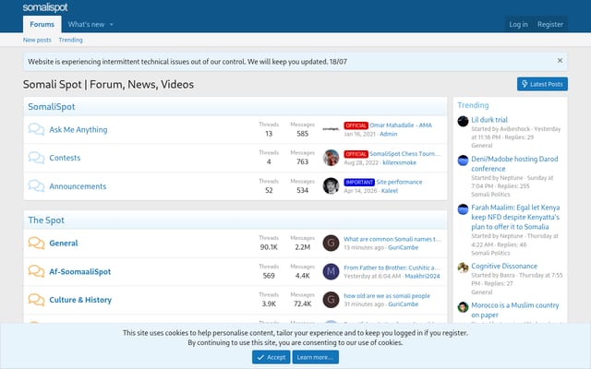Viewport: 591px width, 369px height.
Task: Click the Af-SoomaaliSpot forum bubble icon
Action: coord(36,271)
